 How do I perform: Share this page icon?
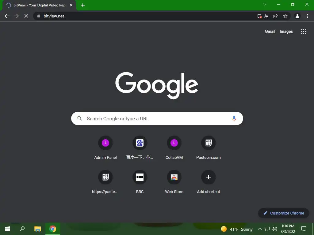pyautogui.click(x=275, y=16)
